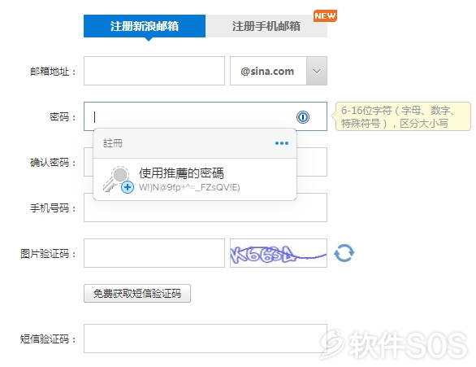Open the three-dots menu in 1Password popup

(x=282, y=143)
